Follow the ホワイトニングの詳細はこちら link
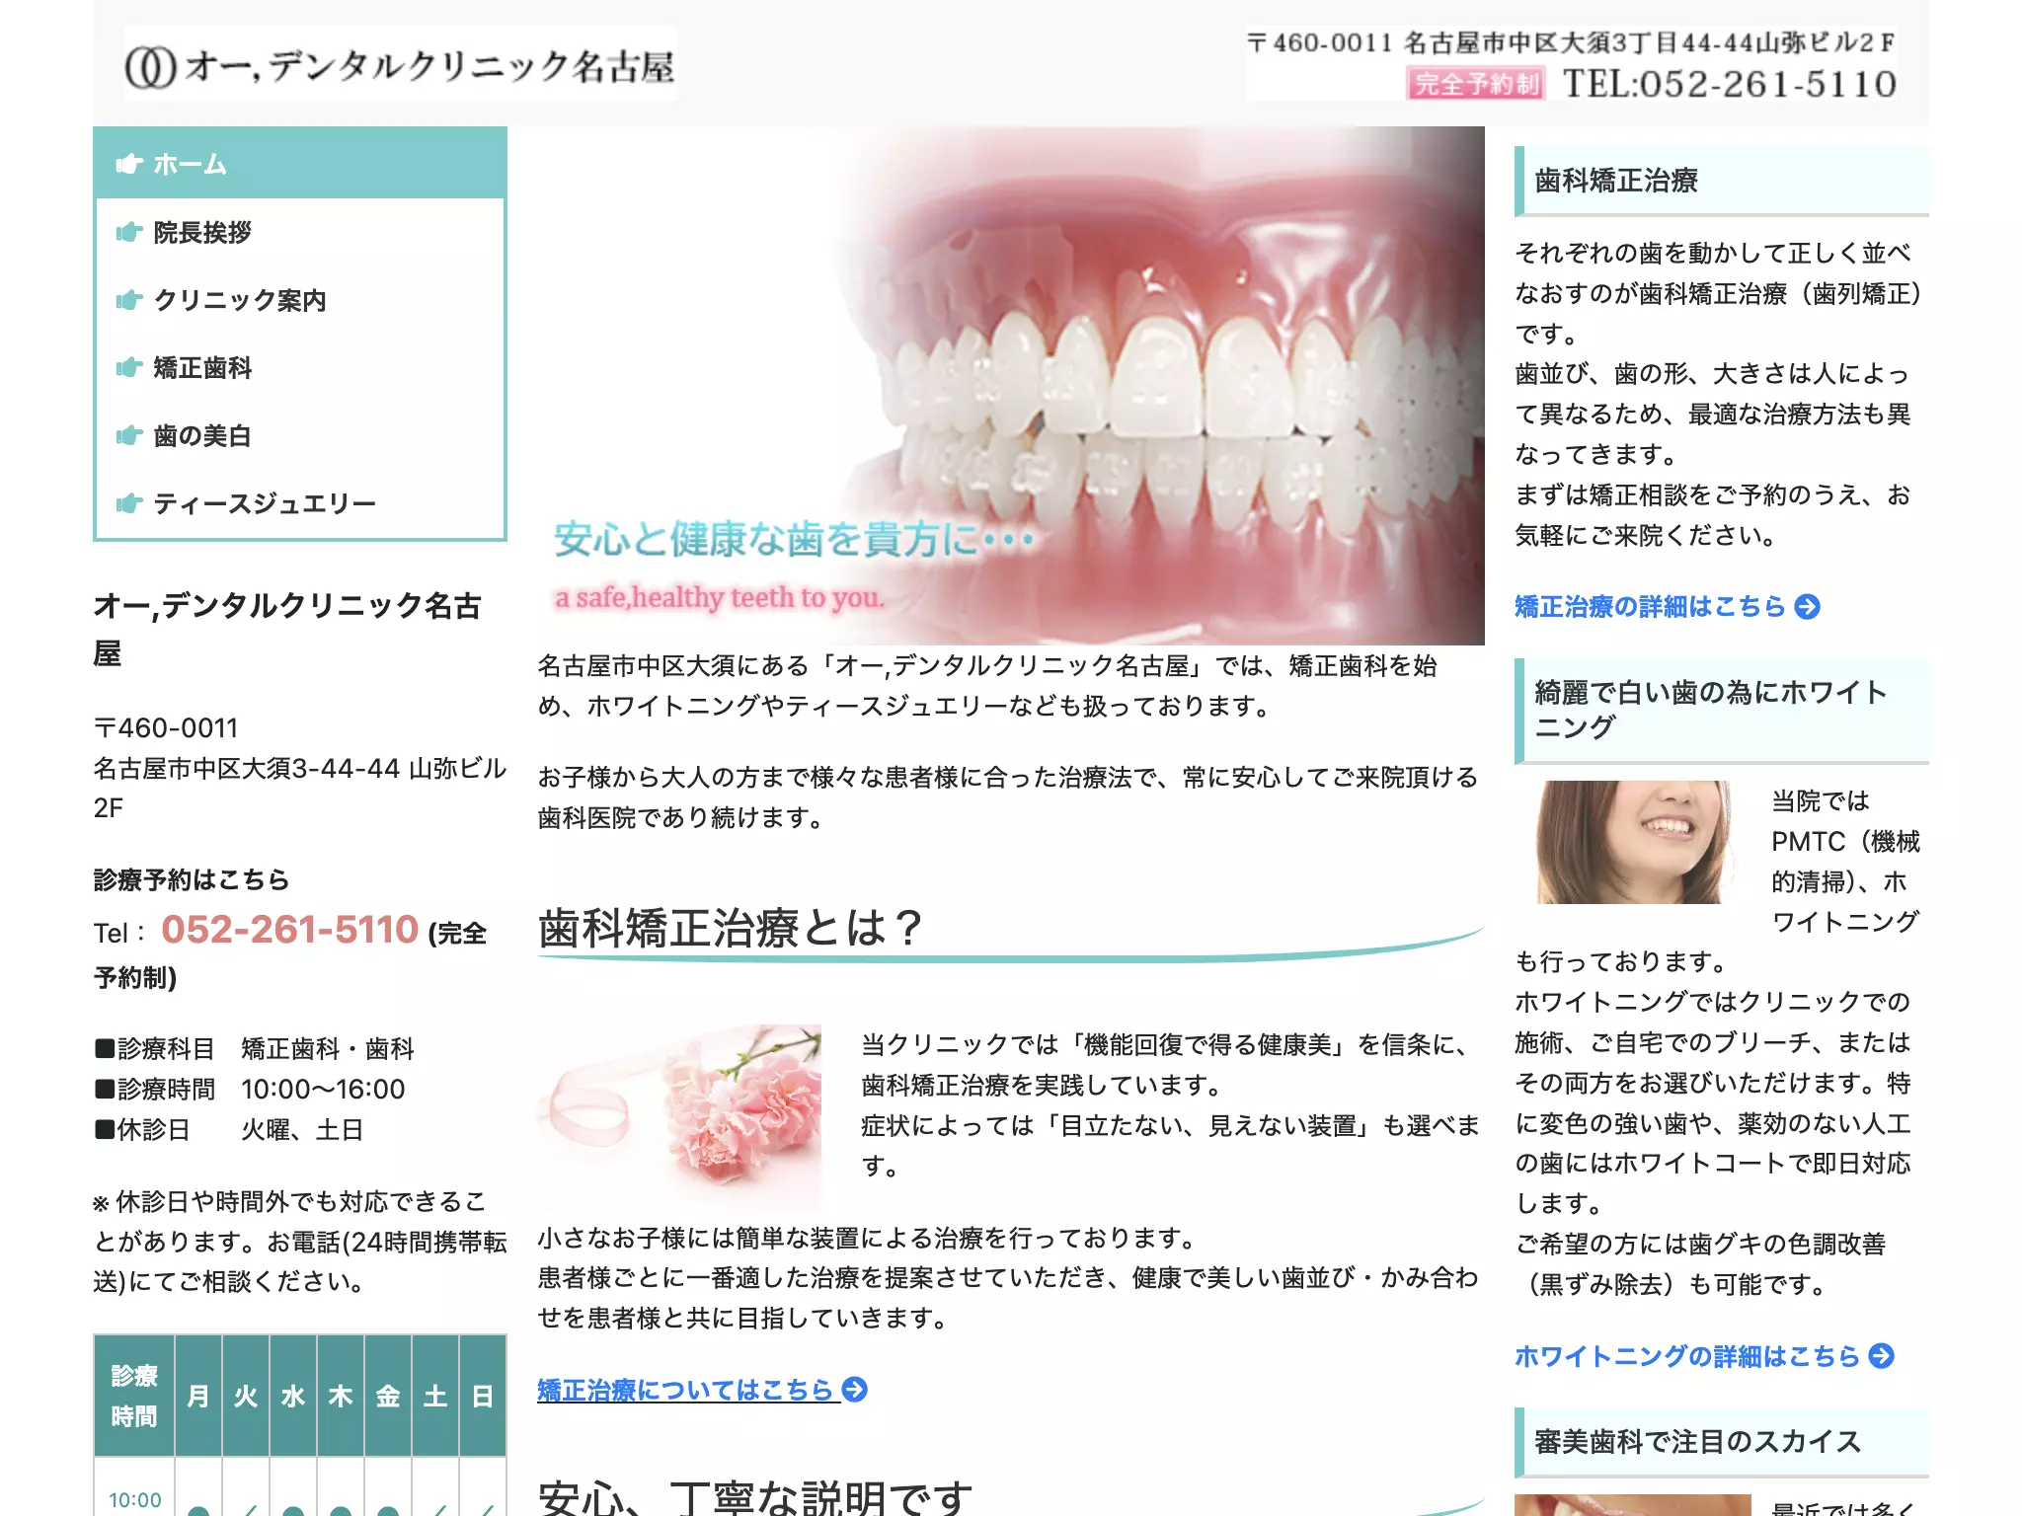Image resolution: width=2022 pixels, height=1516 pixels. pyautogui.click(x=1704, y=1356)
